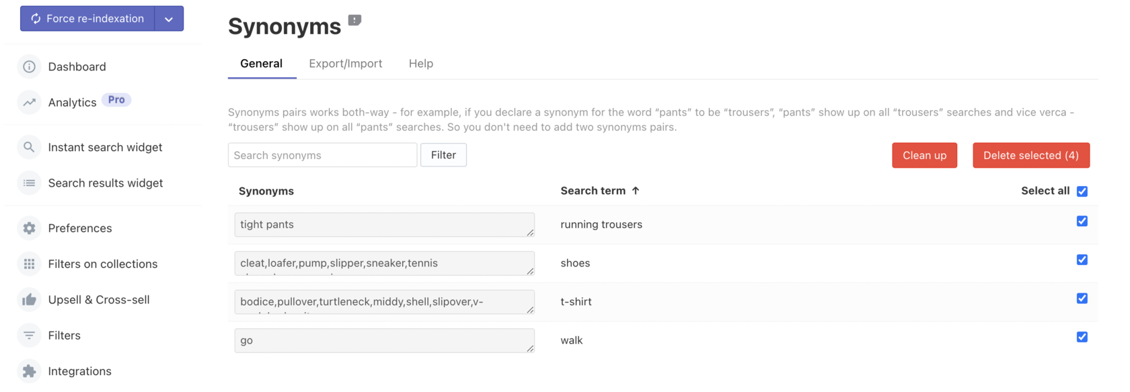Viewport: 1130px width, 392px height.
Task: Click the Integrations puzzle-piece icon
Action: (x=29, y=371)
